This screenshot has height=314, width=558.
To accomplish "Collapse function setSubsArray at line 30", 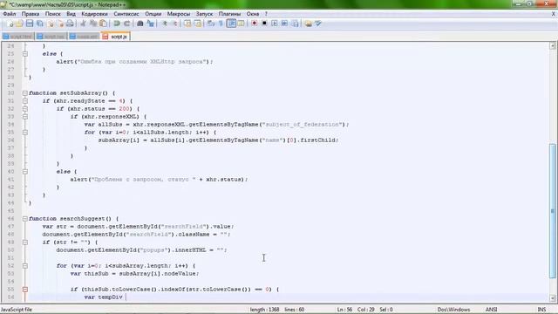I will [x=25, y=93].
